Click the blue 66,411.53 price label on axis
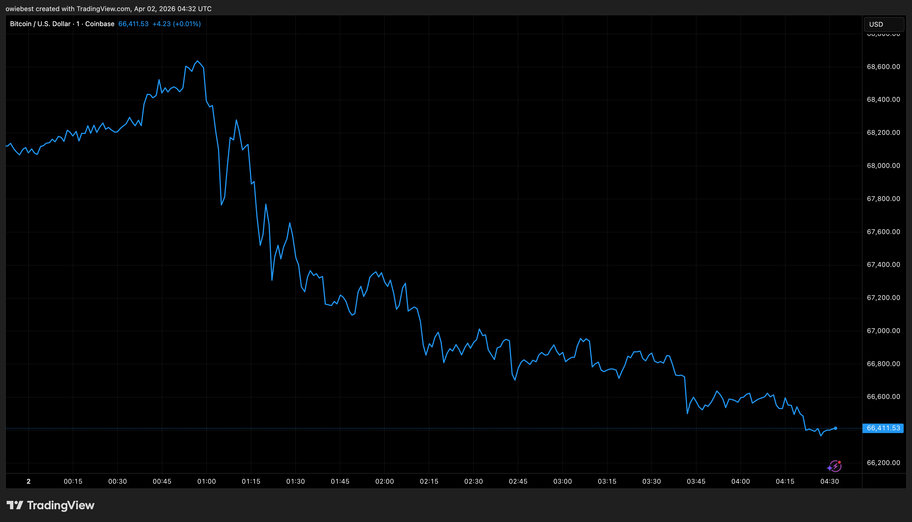912x522 pixels. (x=883, y=428)
